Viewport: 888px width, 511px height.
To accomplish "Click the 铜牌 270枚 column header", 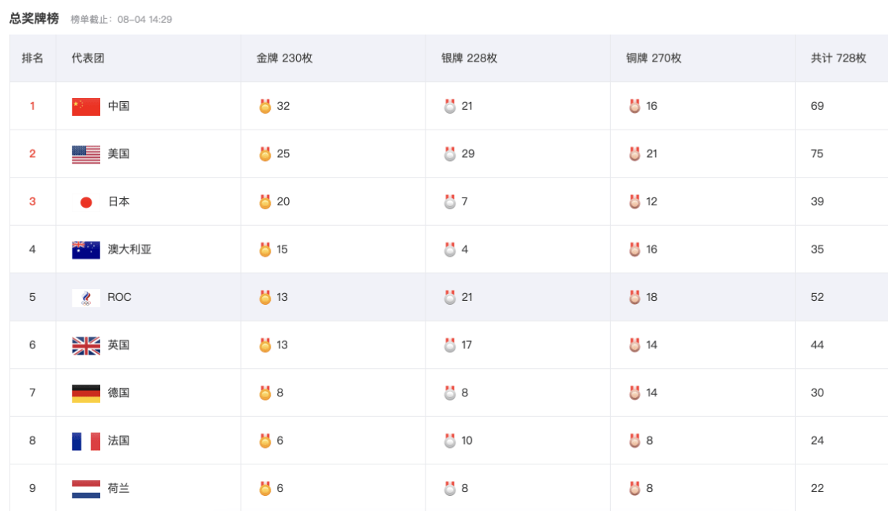I will 654,58.
